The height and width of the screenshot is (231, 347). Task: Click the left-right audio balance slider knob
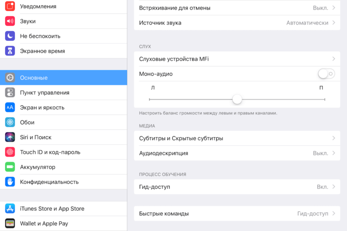237,99
